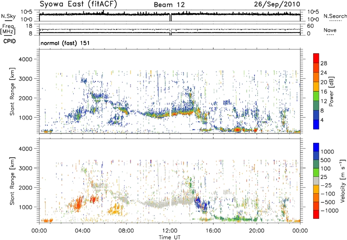This screenshot has height=240, width=347.
Task: Click the 'normal (fast) 151' text
Action: pyautogui.click(x=65, y=43)
